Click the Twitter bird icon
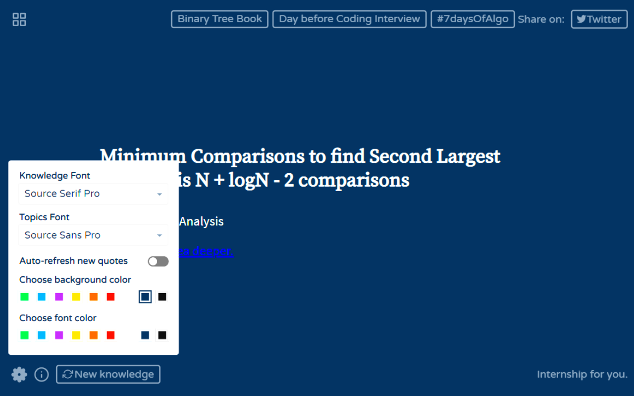 coord(581,19)
